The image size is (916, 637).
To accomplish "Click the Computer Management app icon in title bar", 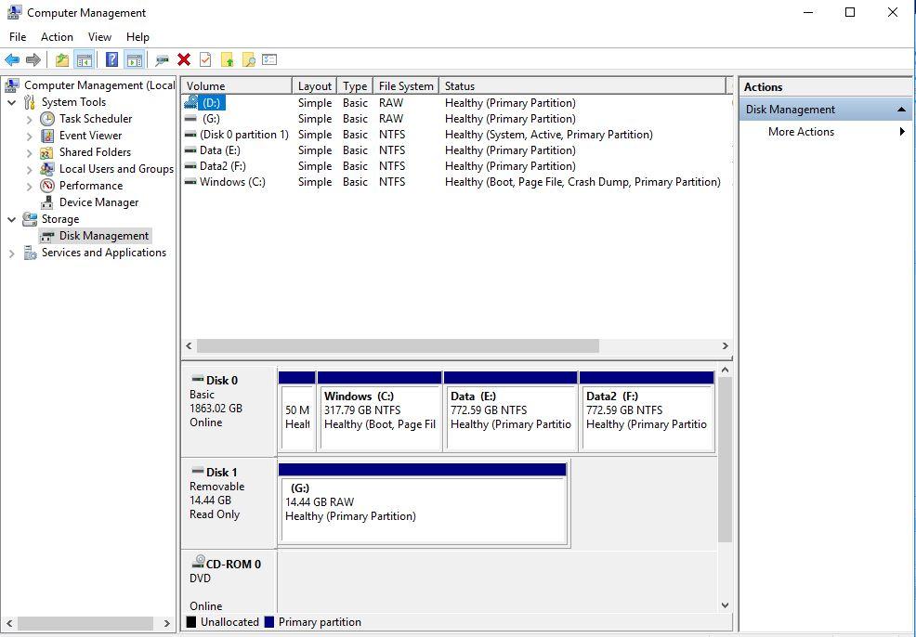I will 14,12.
